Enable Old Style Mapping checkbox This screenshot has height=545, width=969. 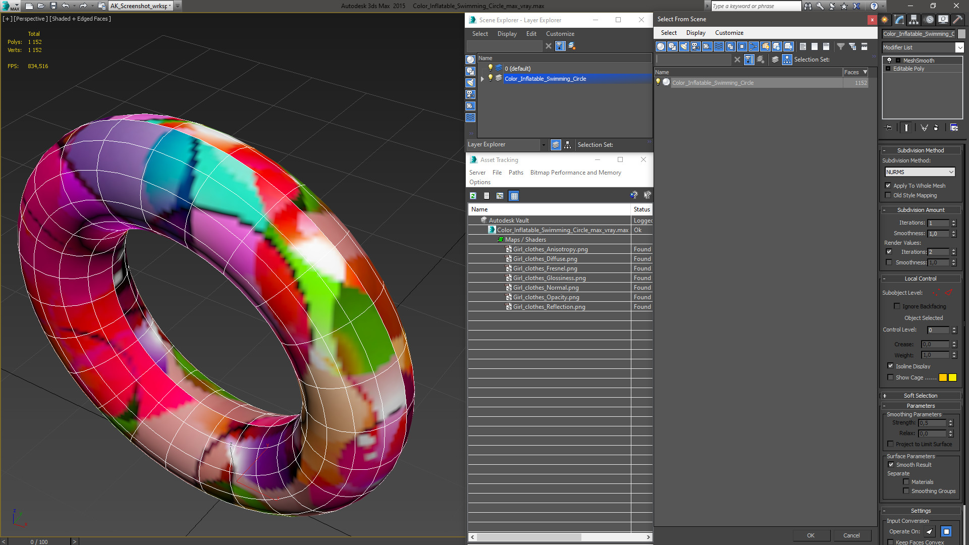click(888, 195)
